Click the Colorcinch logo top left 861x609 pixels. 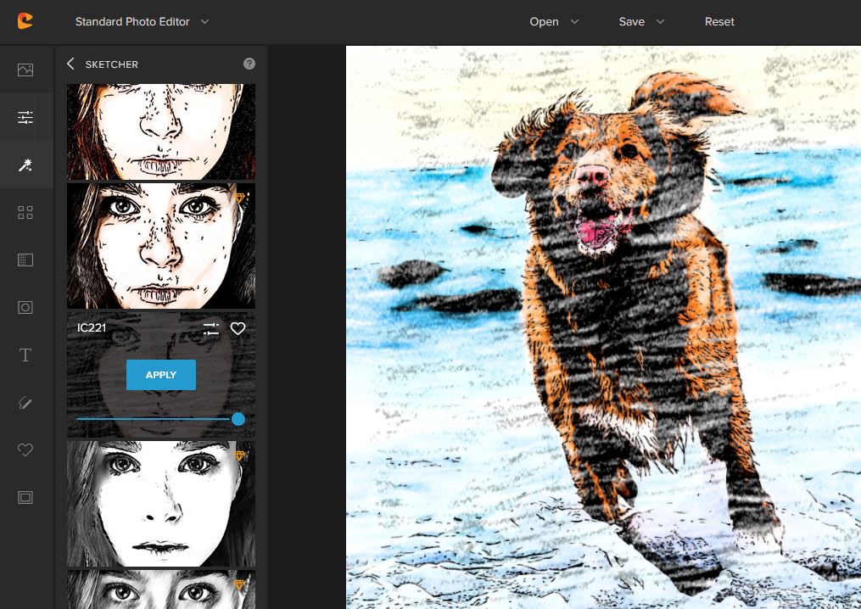[x=25, y=21]
